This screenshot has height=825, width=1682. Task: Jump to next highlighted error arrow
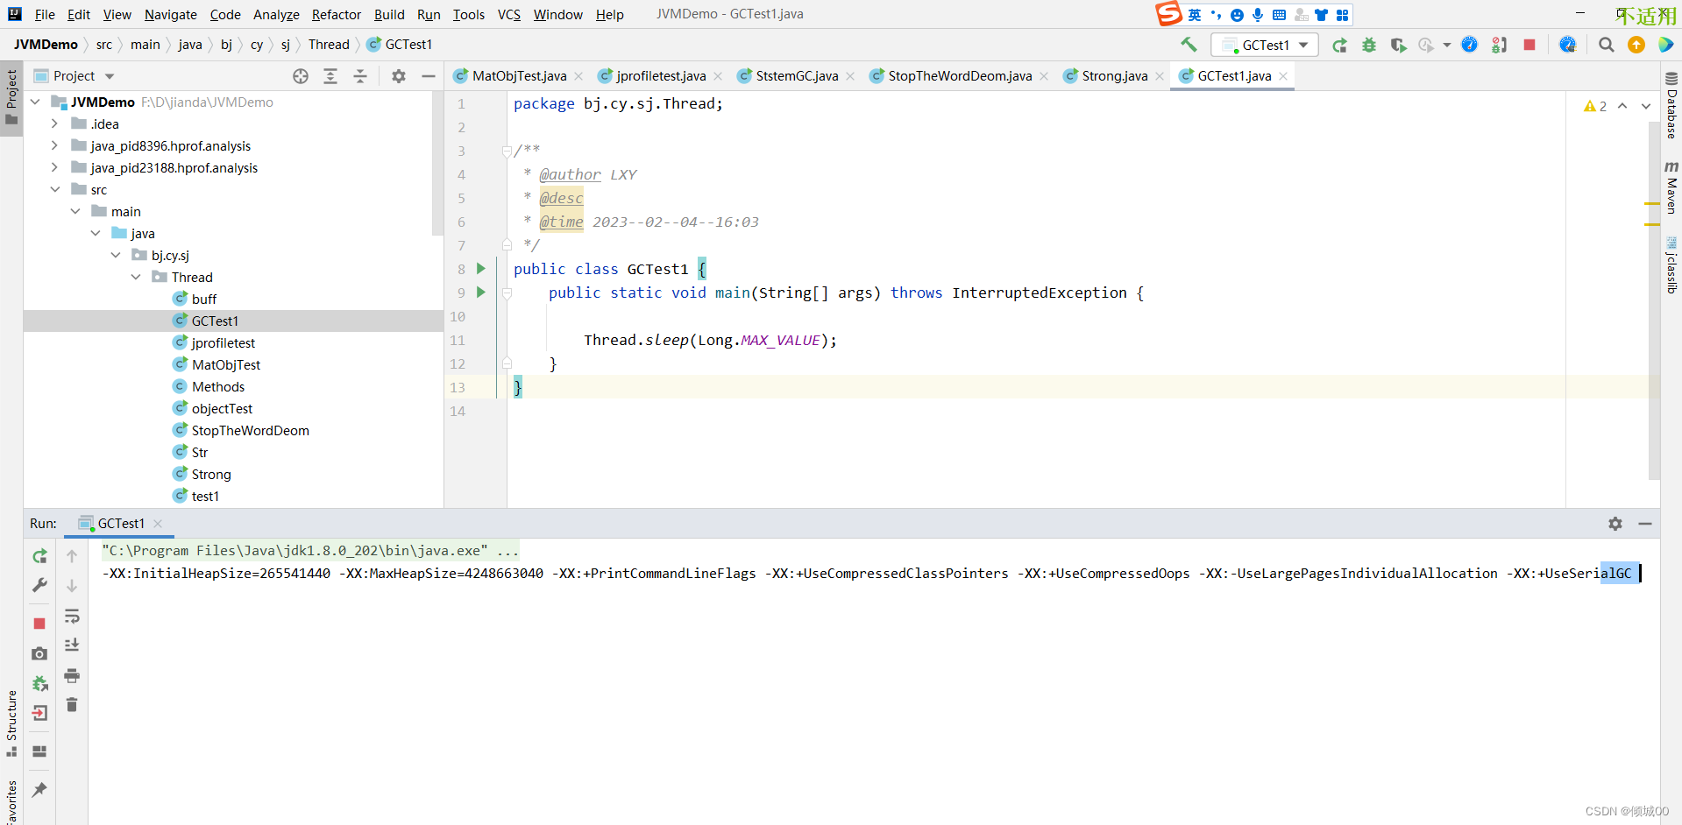(x=1645, y=106)
